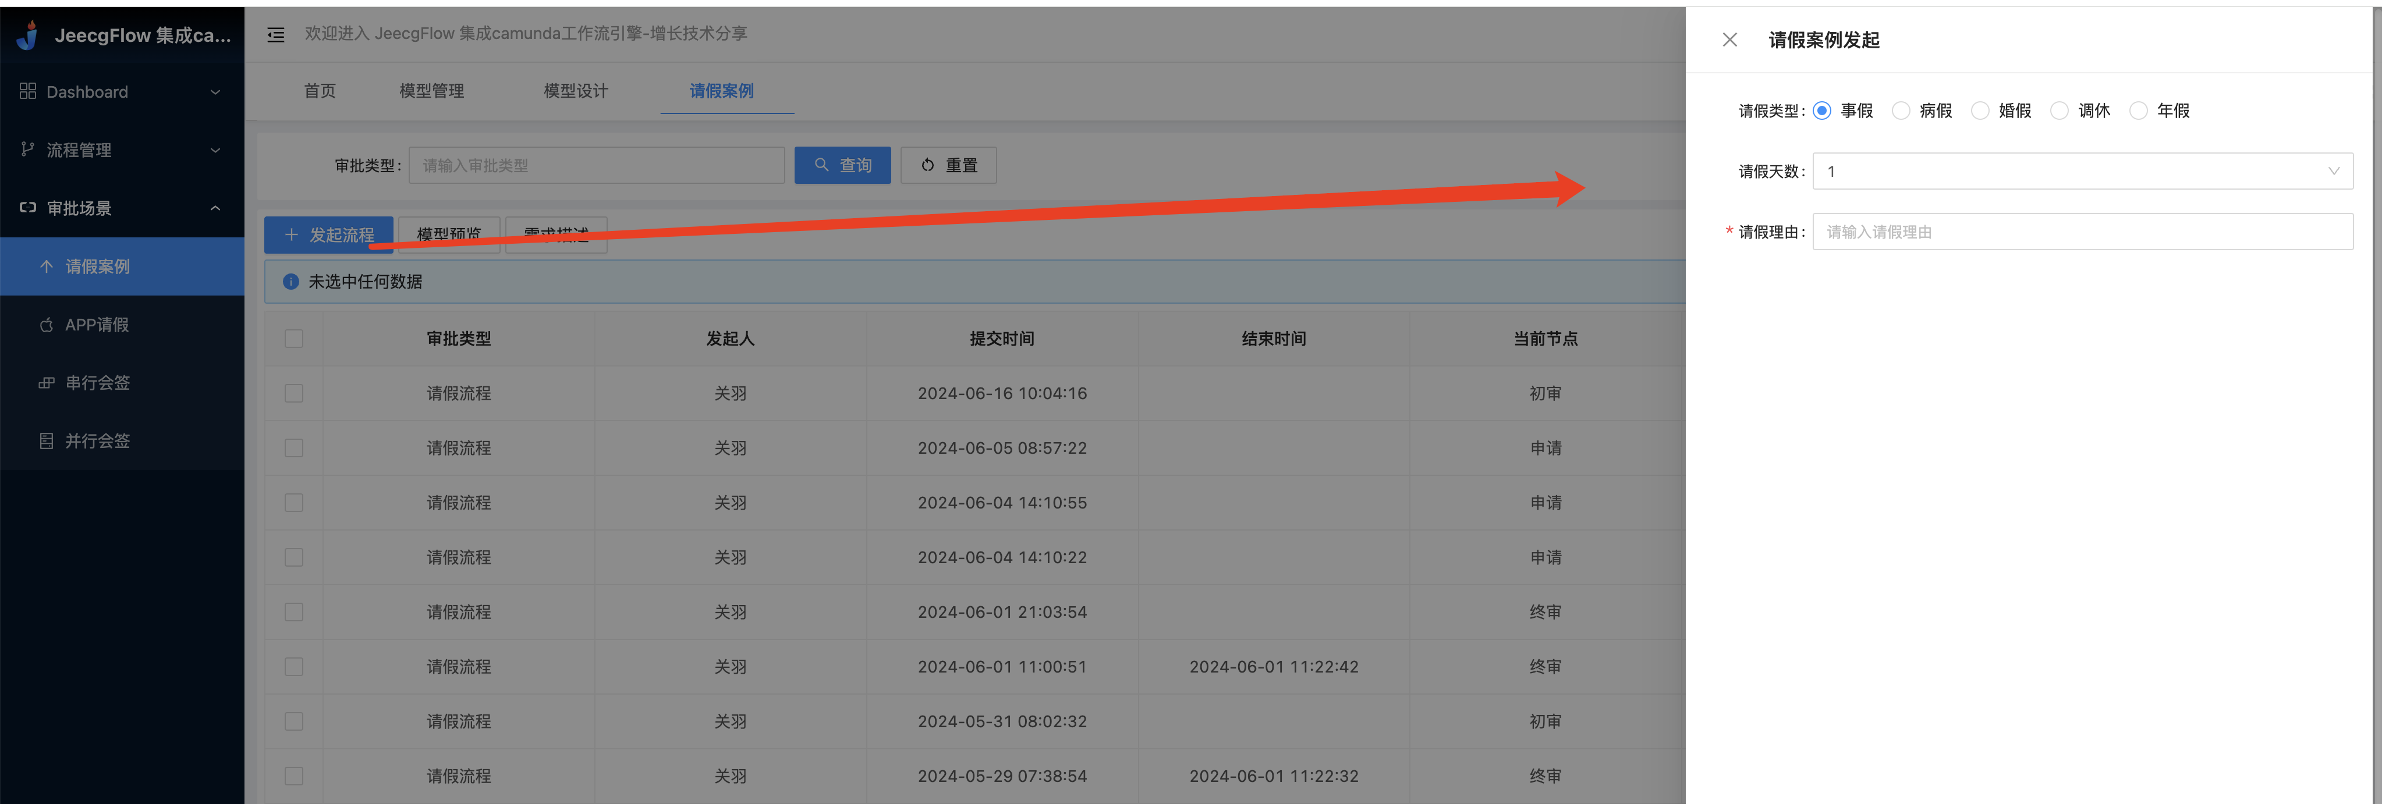Collapse the 审批场景 menu chevron

(215, 208)
